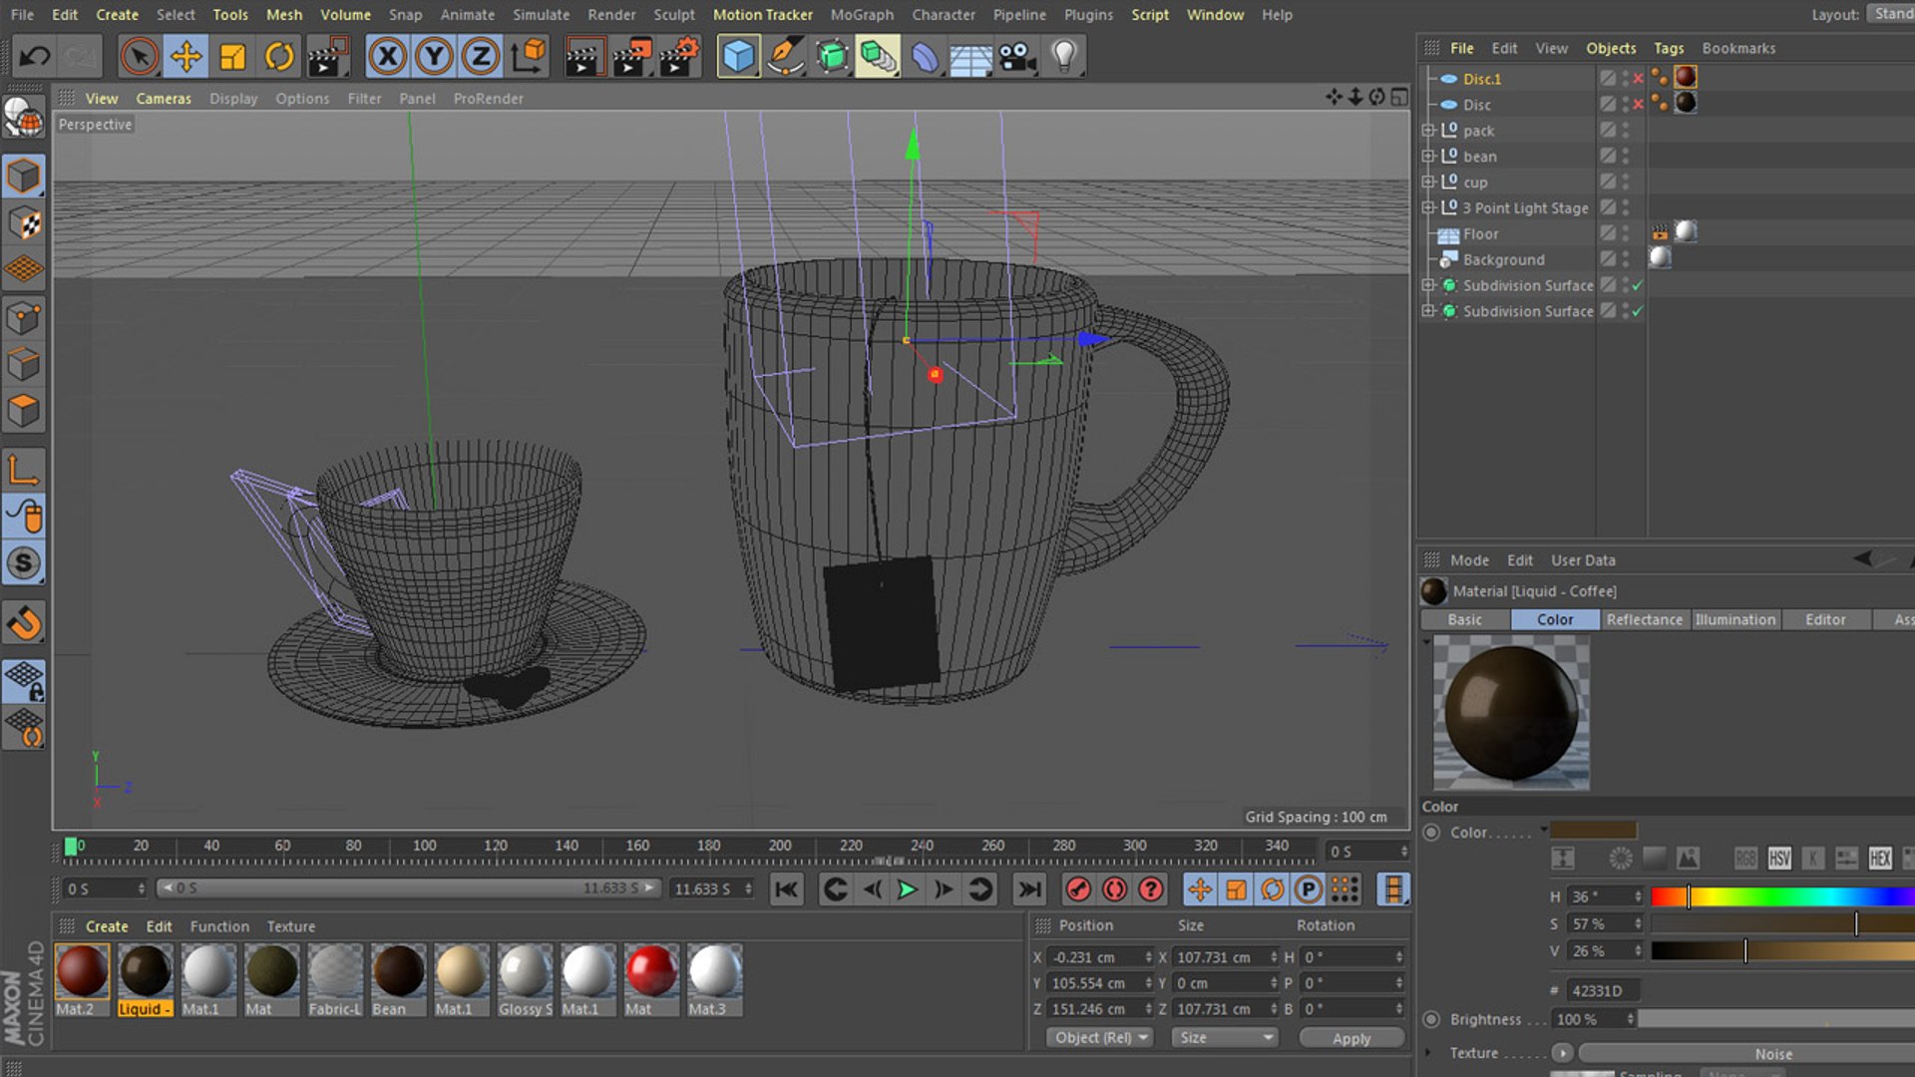Activate the Scale tool

tap(232, 56)
